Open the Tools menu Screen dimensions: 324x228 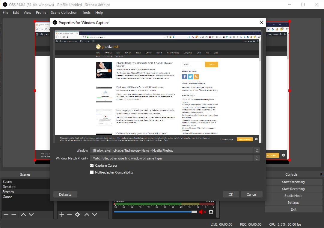point(86,13)
